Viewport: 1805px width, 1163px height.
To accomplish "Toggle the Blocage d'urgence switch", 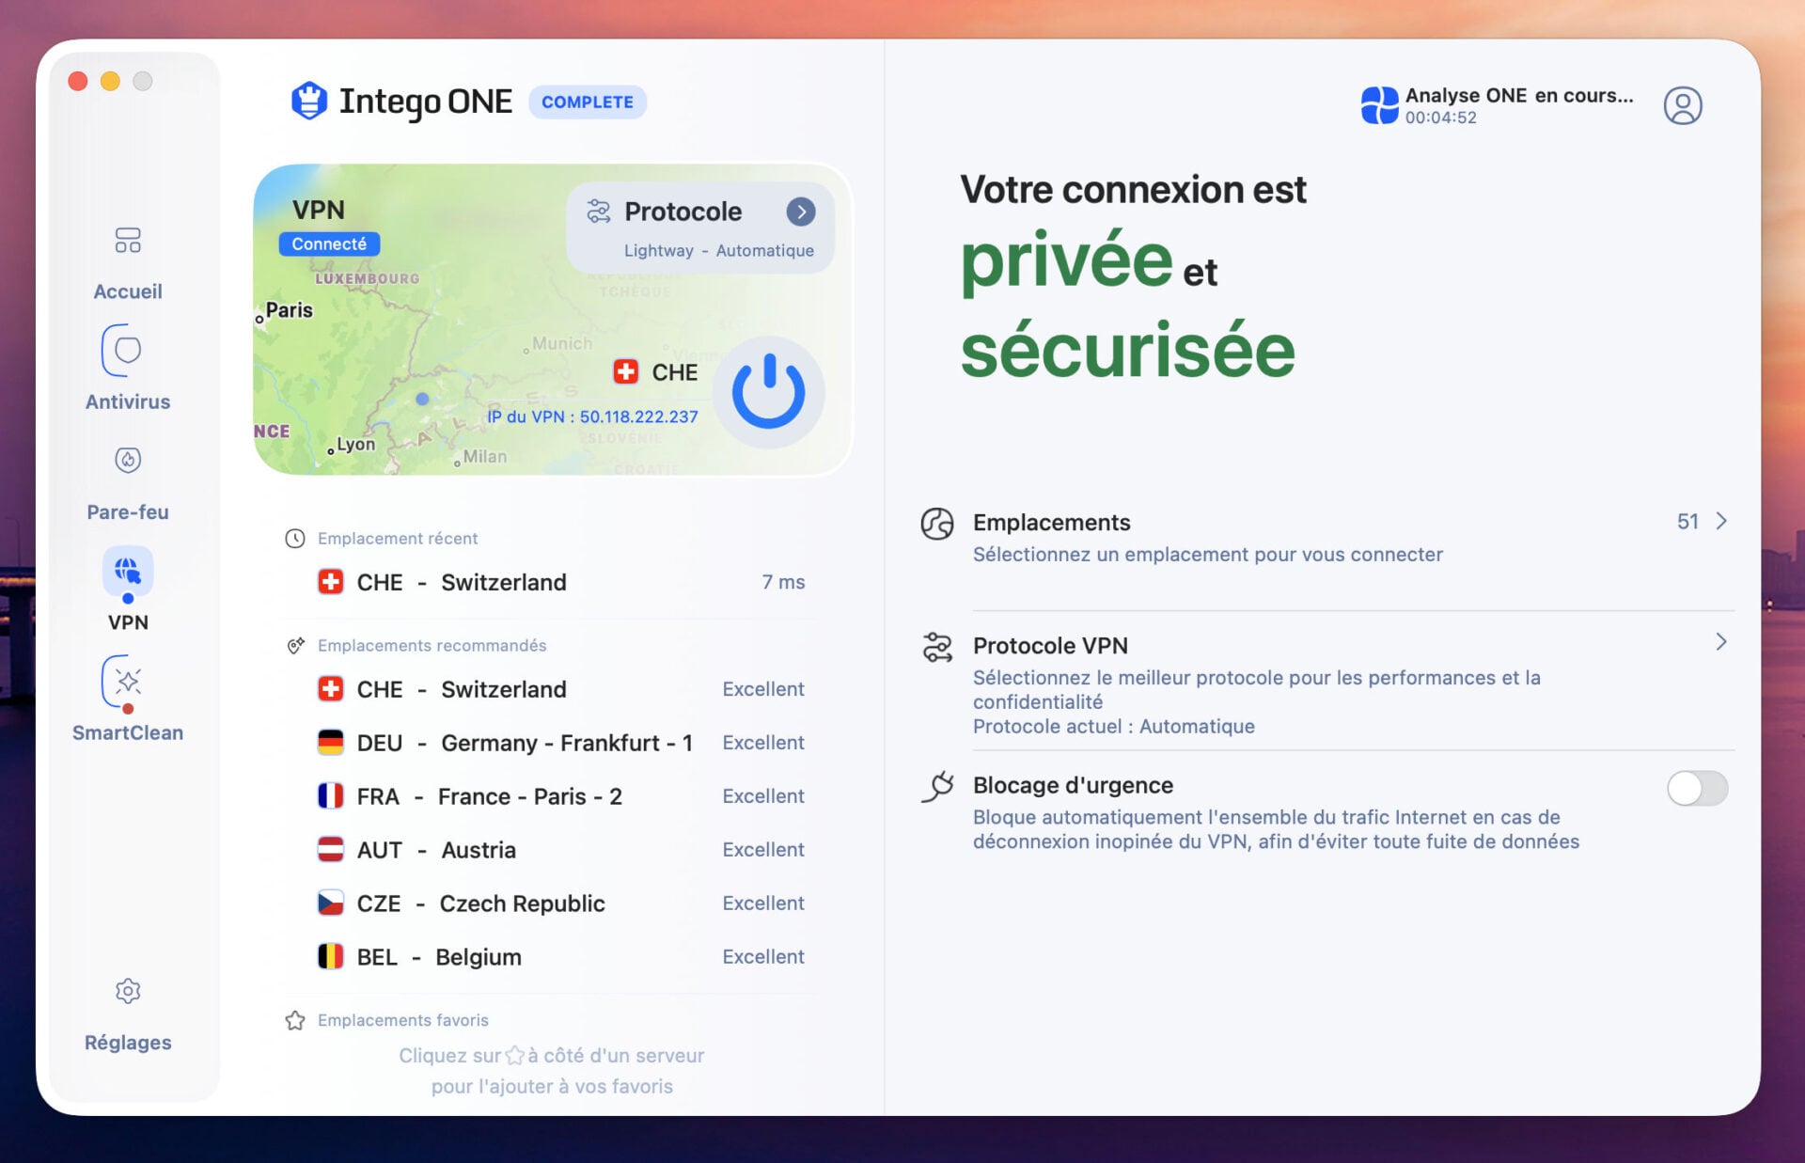I will [x=1697, y=788].
